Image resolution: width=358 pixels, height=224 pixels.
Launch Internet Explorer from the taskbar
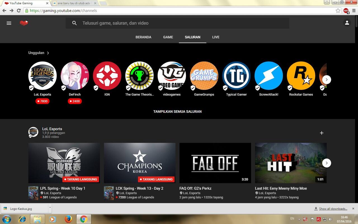click(x=22, y=219)
